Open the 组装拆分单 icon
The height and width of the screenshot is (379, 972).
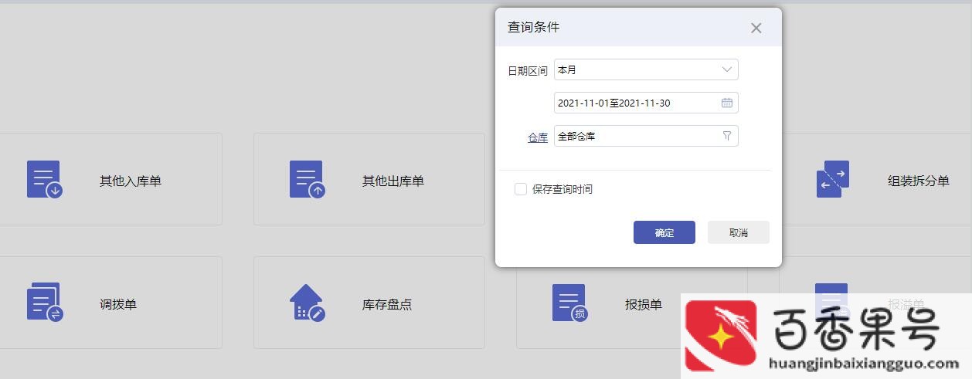833,179
